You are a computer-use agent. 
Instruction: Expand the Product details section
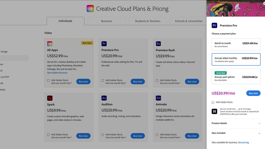tap(236, 123)
